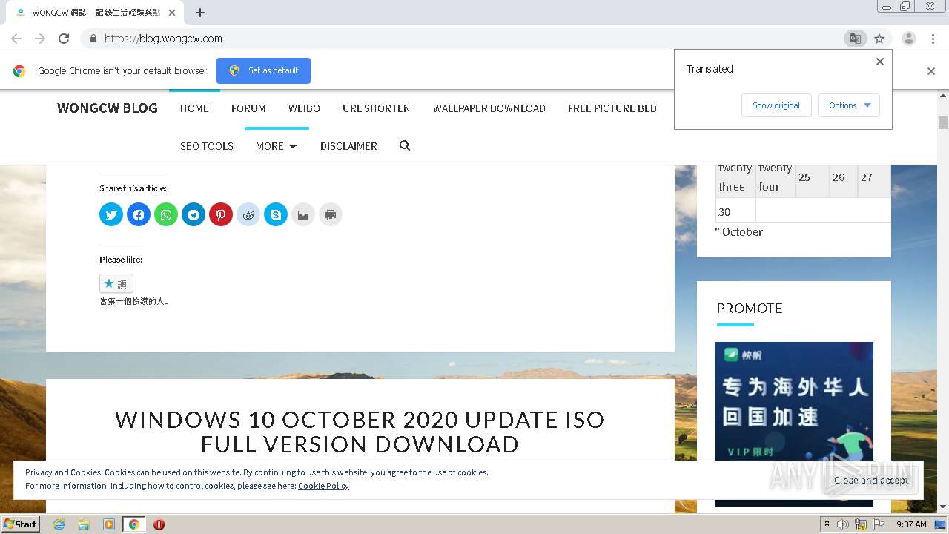Expand Options dropdown in translate popup

pyautogui.click(x=849, y=105)
